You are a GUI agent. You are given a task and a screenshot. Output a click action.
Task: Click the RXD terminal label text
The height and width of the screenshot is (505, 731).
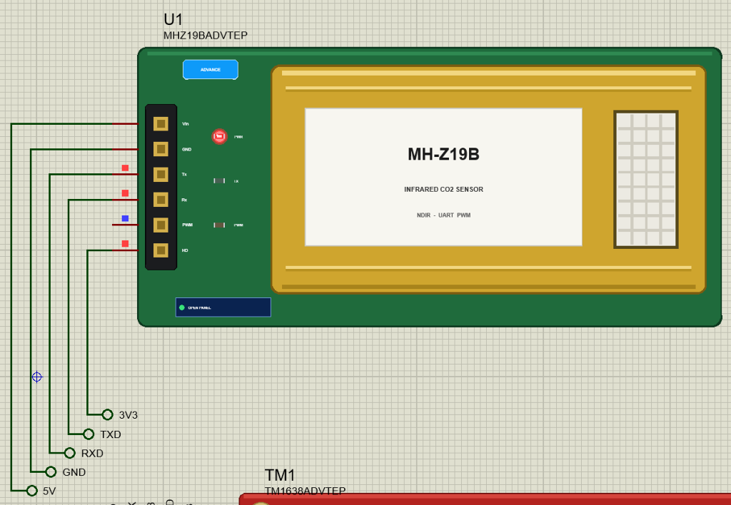[x=92, y=454]
